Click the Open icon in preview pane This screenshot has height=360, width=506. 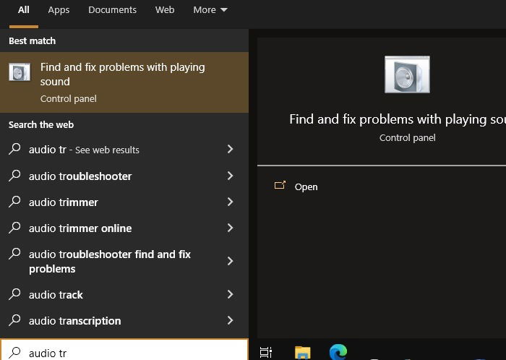280,185
